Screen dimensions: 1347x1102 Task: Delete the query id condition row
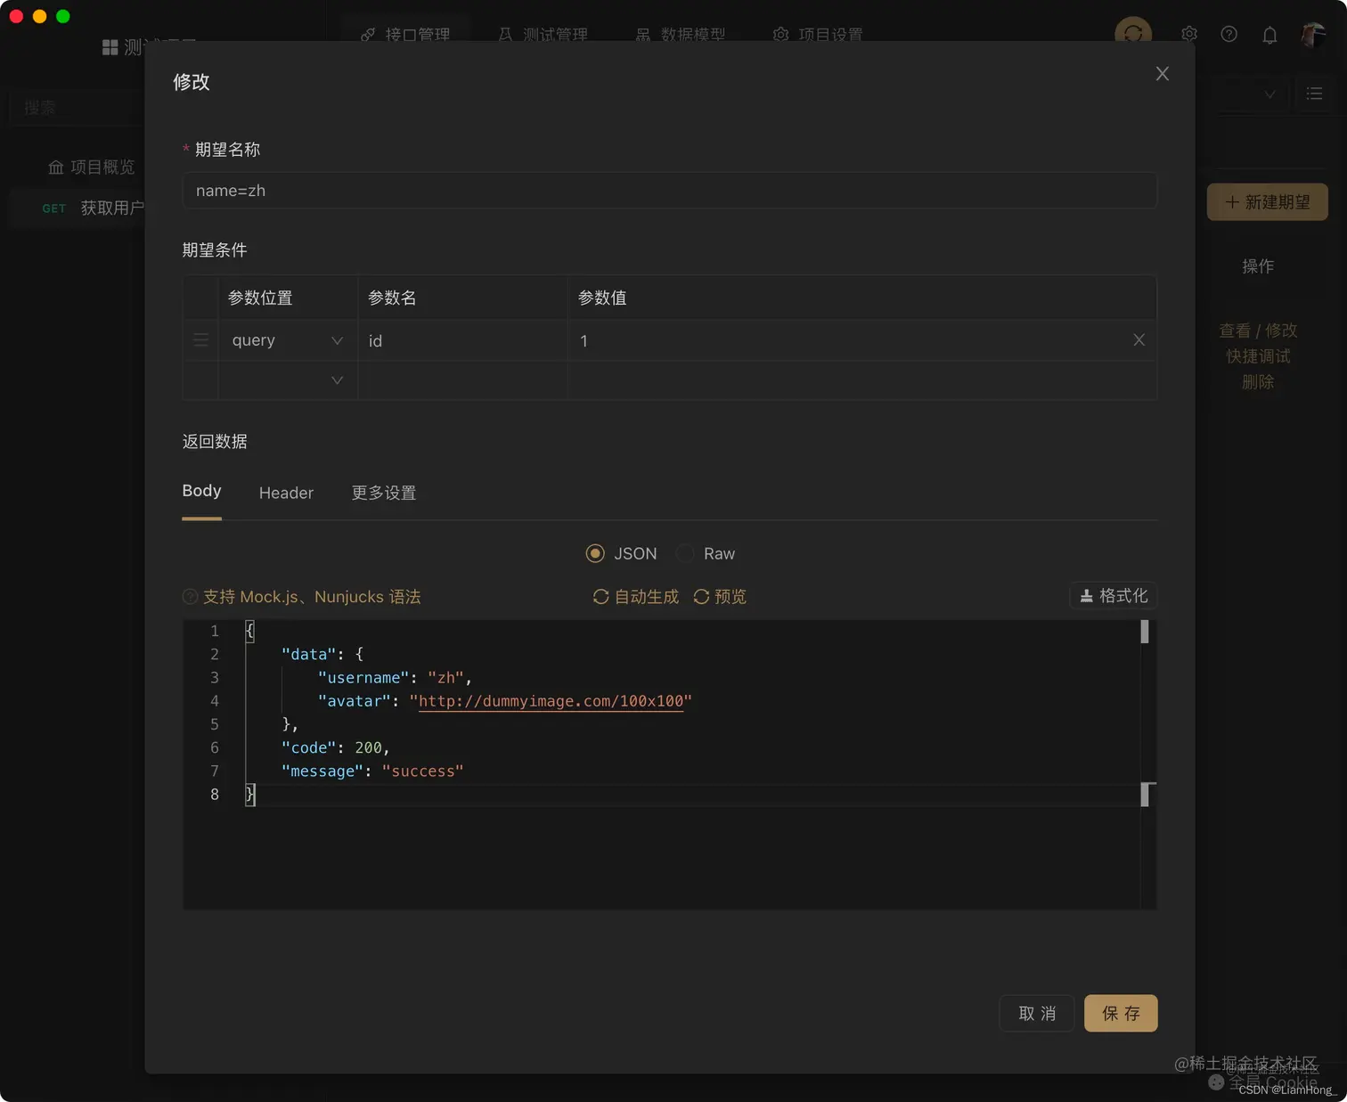click(x=1139, y=340)
